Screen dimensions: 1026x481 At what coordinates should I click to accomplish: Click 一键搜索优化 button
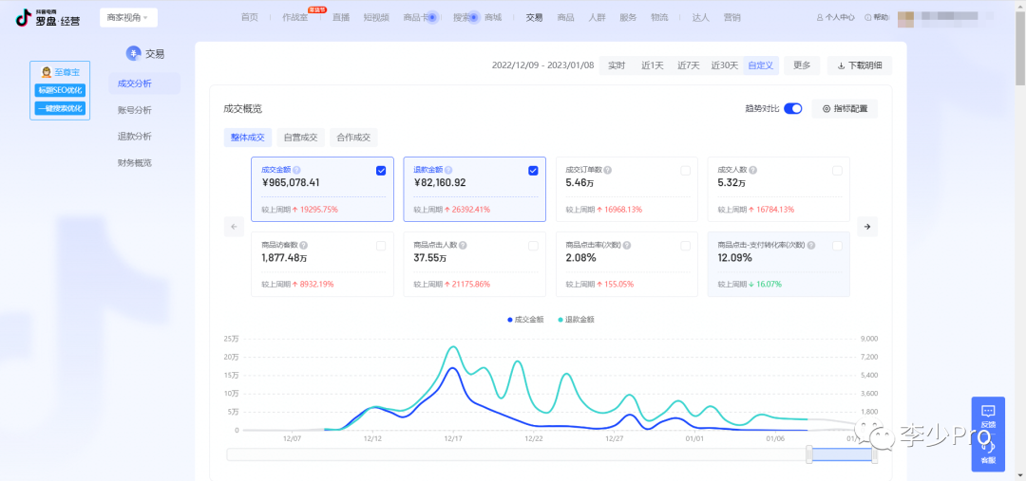(x=60, y=108)
